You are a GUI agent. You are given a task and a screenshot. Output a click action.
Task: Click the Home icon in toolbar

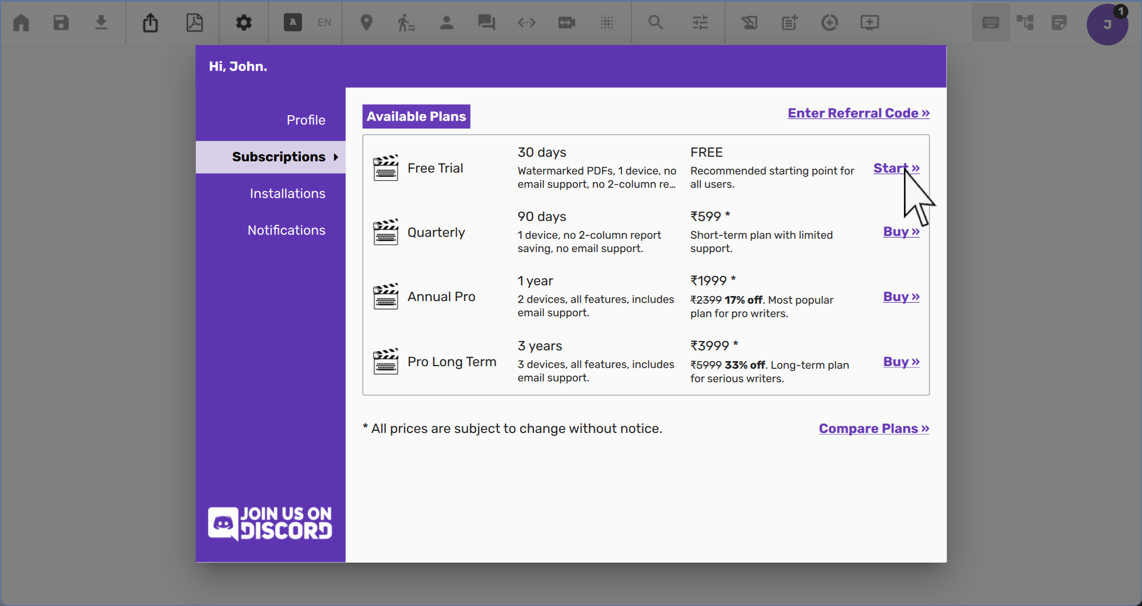click(x=21, y=23)
